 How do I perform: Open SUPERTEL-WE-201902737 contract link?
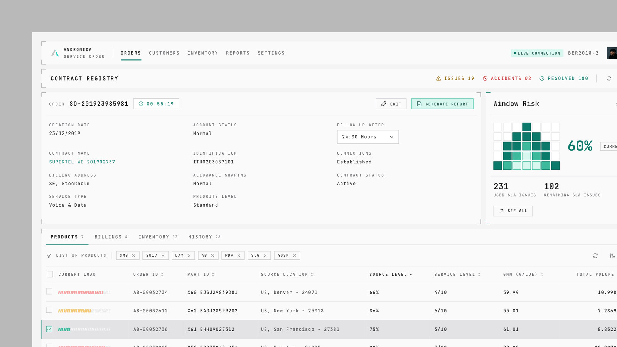[82, 162]
